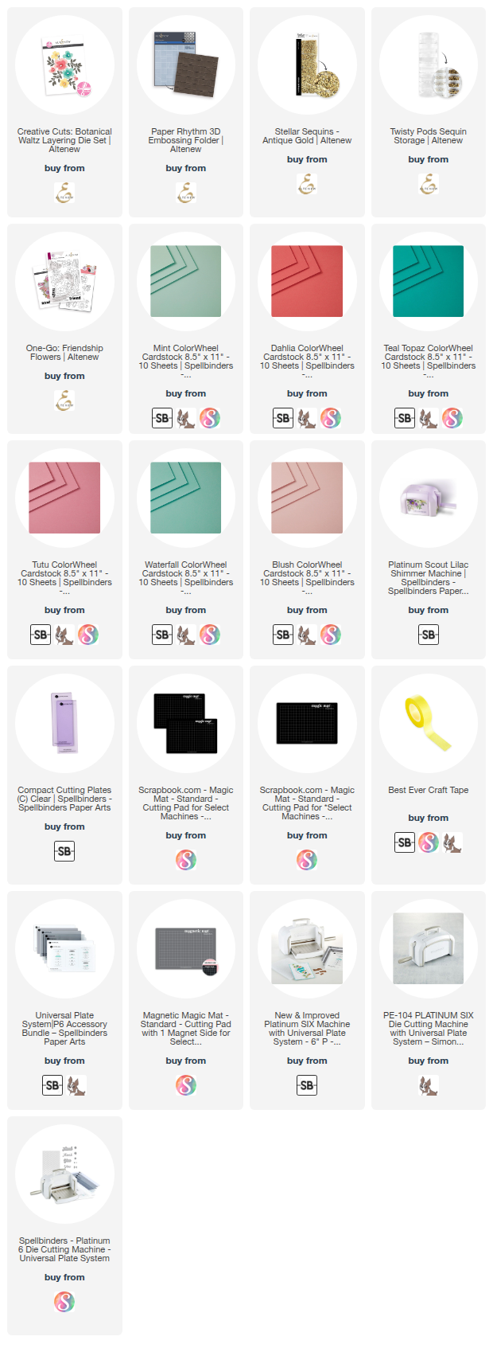Click Compact Cutting Plates product title
The height and width of the screenshot is (1352, 493).
pos(64,799)
